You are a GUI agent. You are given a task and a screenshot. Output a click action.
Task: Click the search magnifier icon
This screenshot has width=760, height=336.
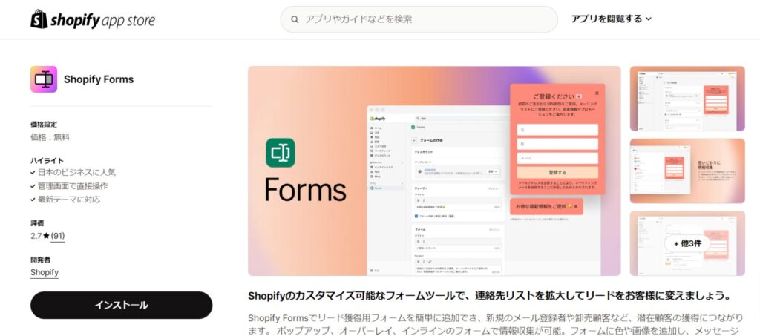pos(294,19)
